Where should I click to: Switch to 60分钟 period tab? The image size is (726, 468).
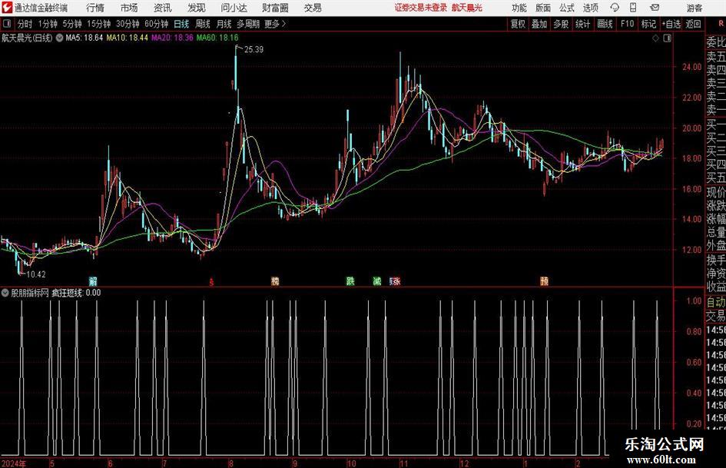(x=157, y=24)
